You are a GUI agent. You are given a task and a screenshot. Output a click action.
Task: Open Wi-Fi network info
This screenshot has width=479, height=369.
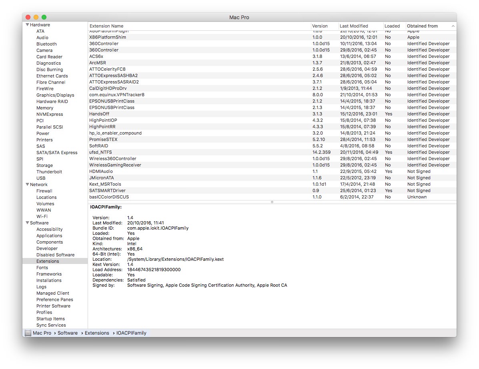coord(42,216)
